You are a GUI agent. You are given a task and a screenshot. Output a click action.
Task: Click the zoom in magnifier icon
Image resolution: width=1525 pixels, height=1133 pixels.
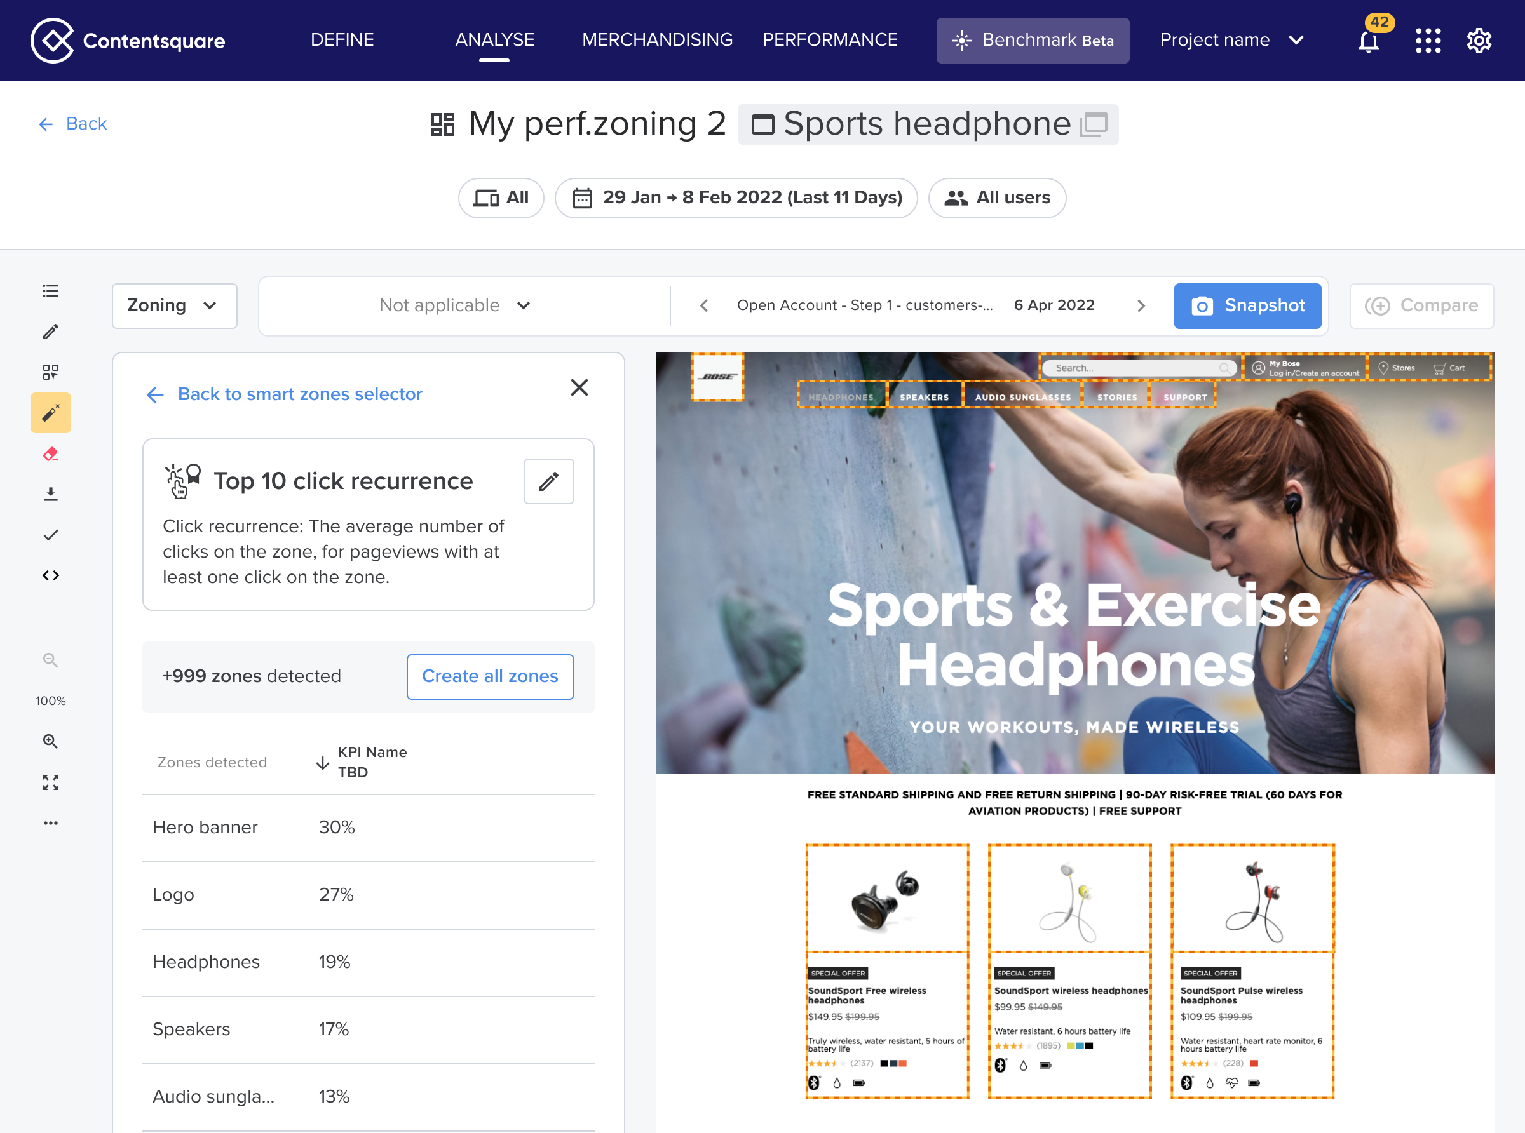pyautogui.click(x=51, y=741)
